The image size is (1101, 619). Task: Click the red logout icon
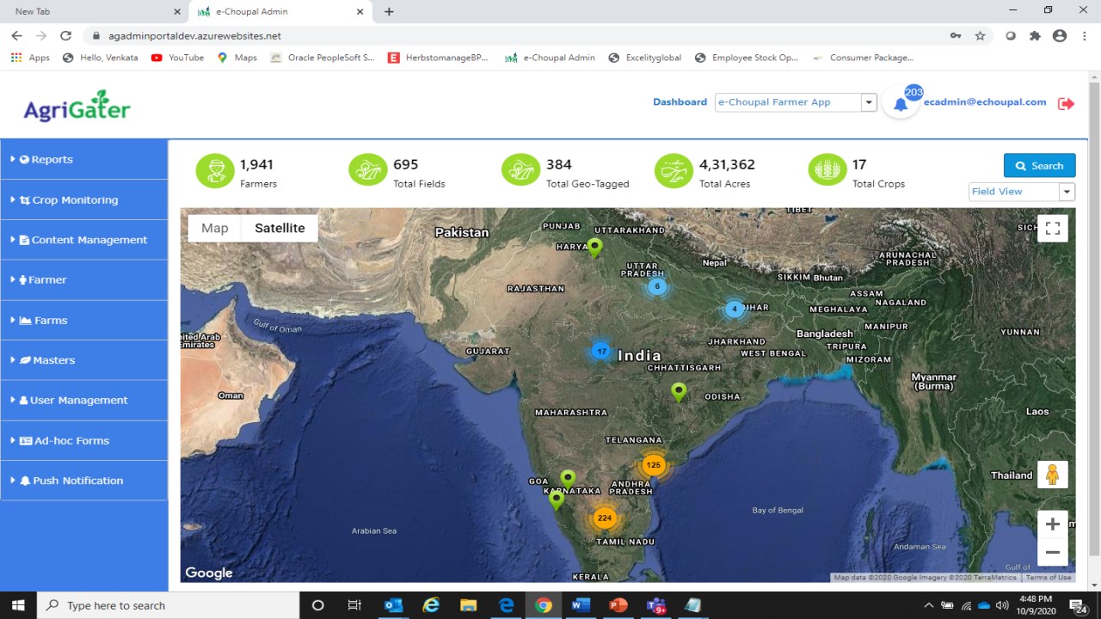click(1067, 103)
